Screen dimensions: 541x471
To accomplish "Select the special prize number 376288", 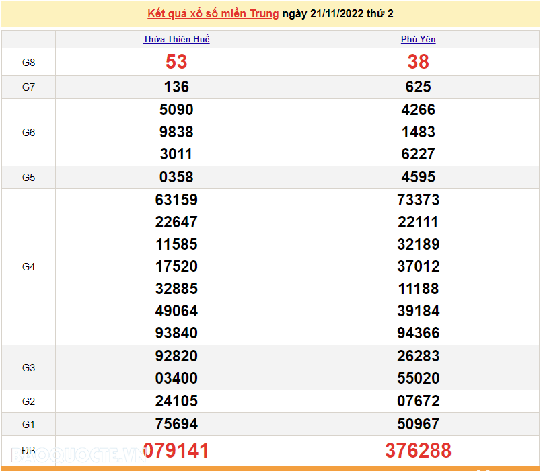I will click(x=419, y=449).
